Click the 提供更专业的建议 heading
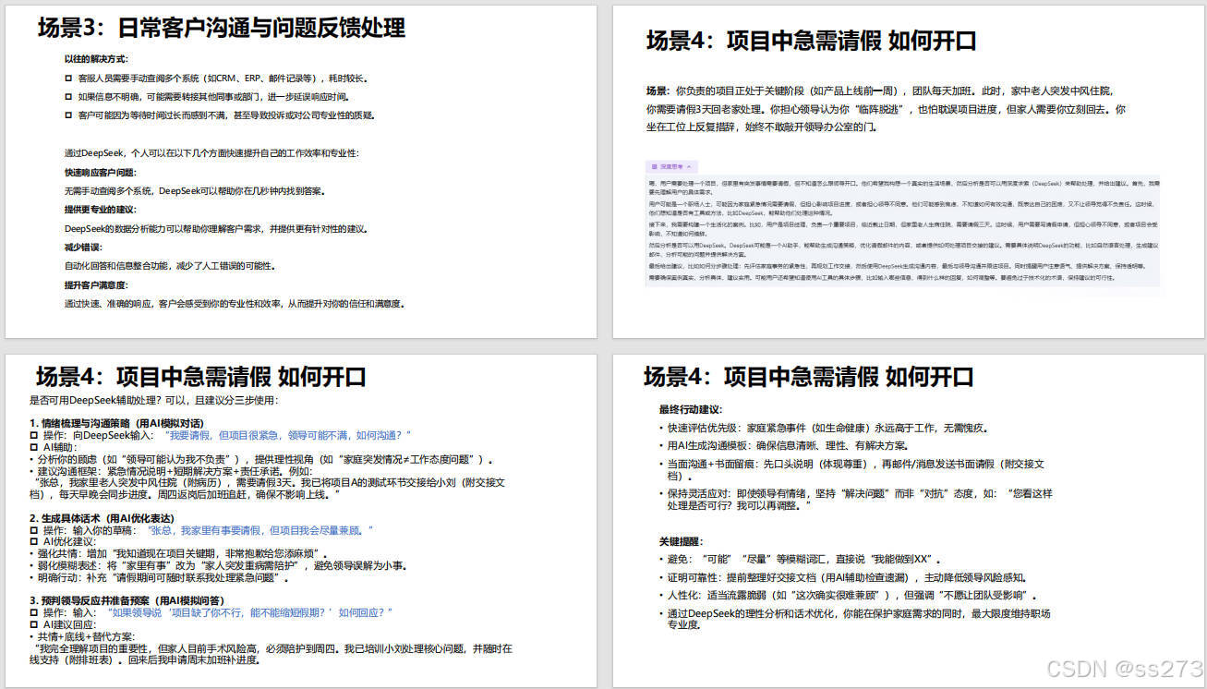The width and height of the screenshot is (1207, 689). coord(100,210)
